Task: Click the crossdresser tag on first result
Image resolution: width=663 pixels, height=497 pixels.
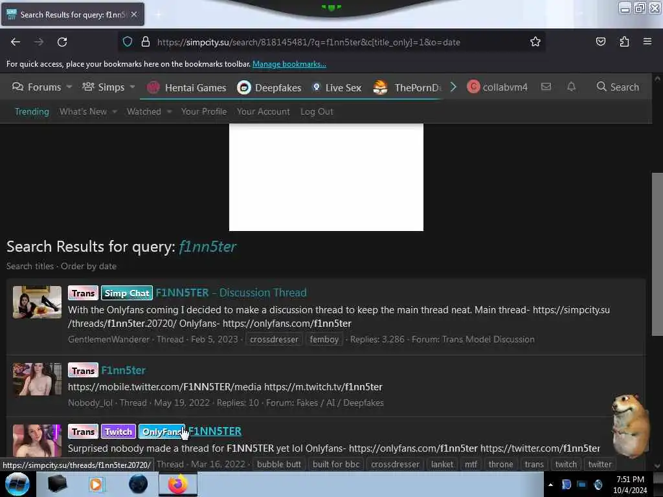Action: pos(274,339)
